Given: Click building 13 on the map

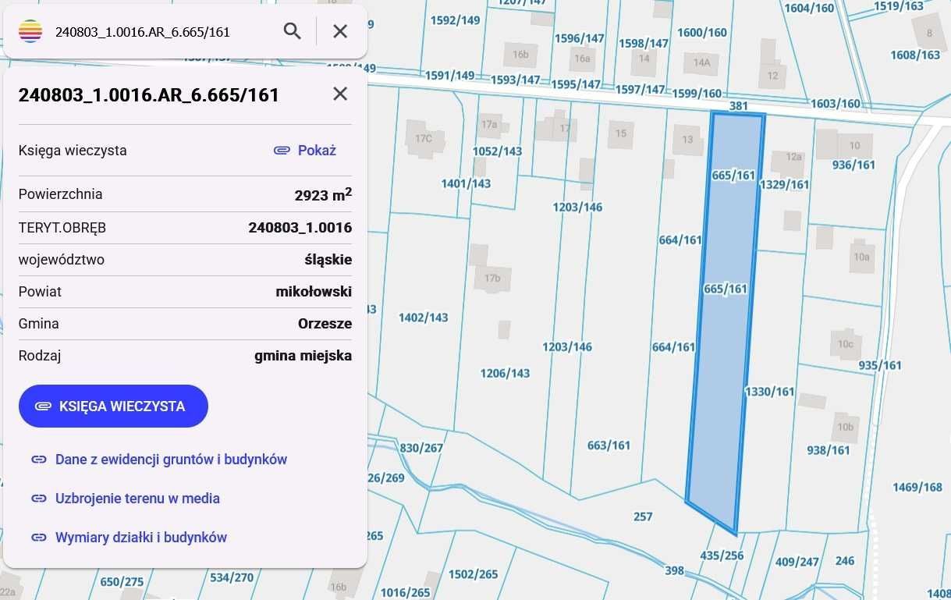Looking at the screenshot, I should pos(687,140).
